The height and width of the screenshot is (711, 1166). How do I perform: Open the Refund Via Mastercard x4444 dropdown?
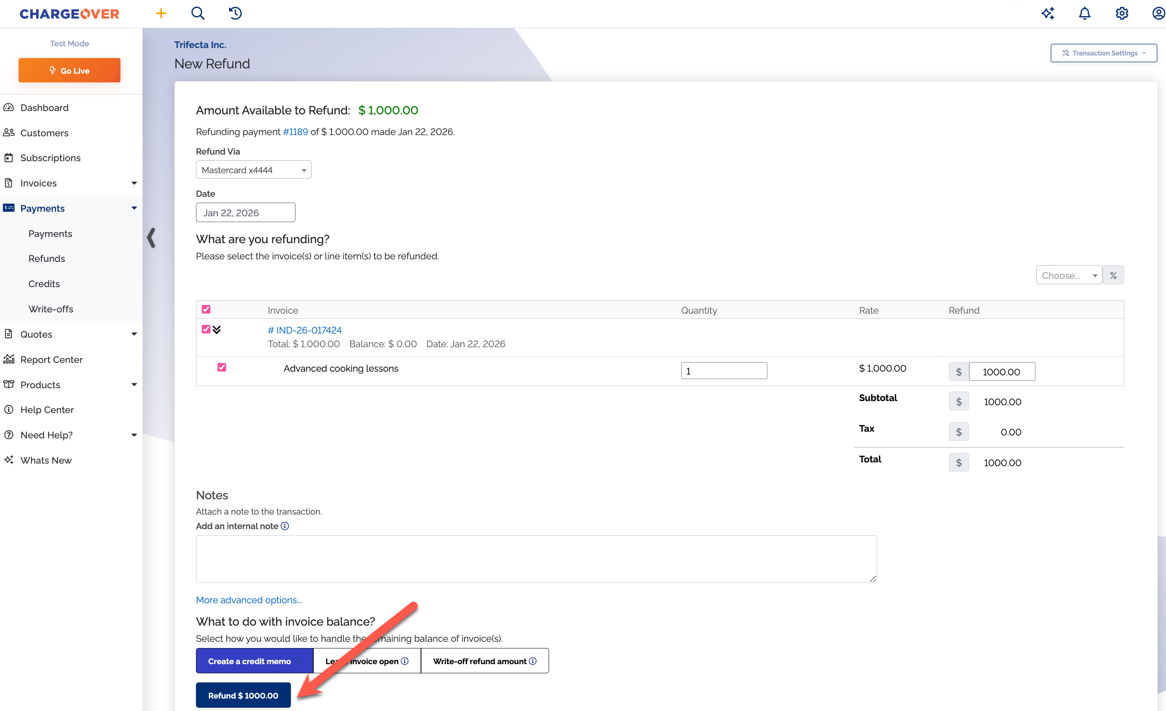(253, 170)
